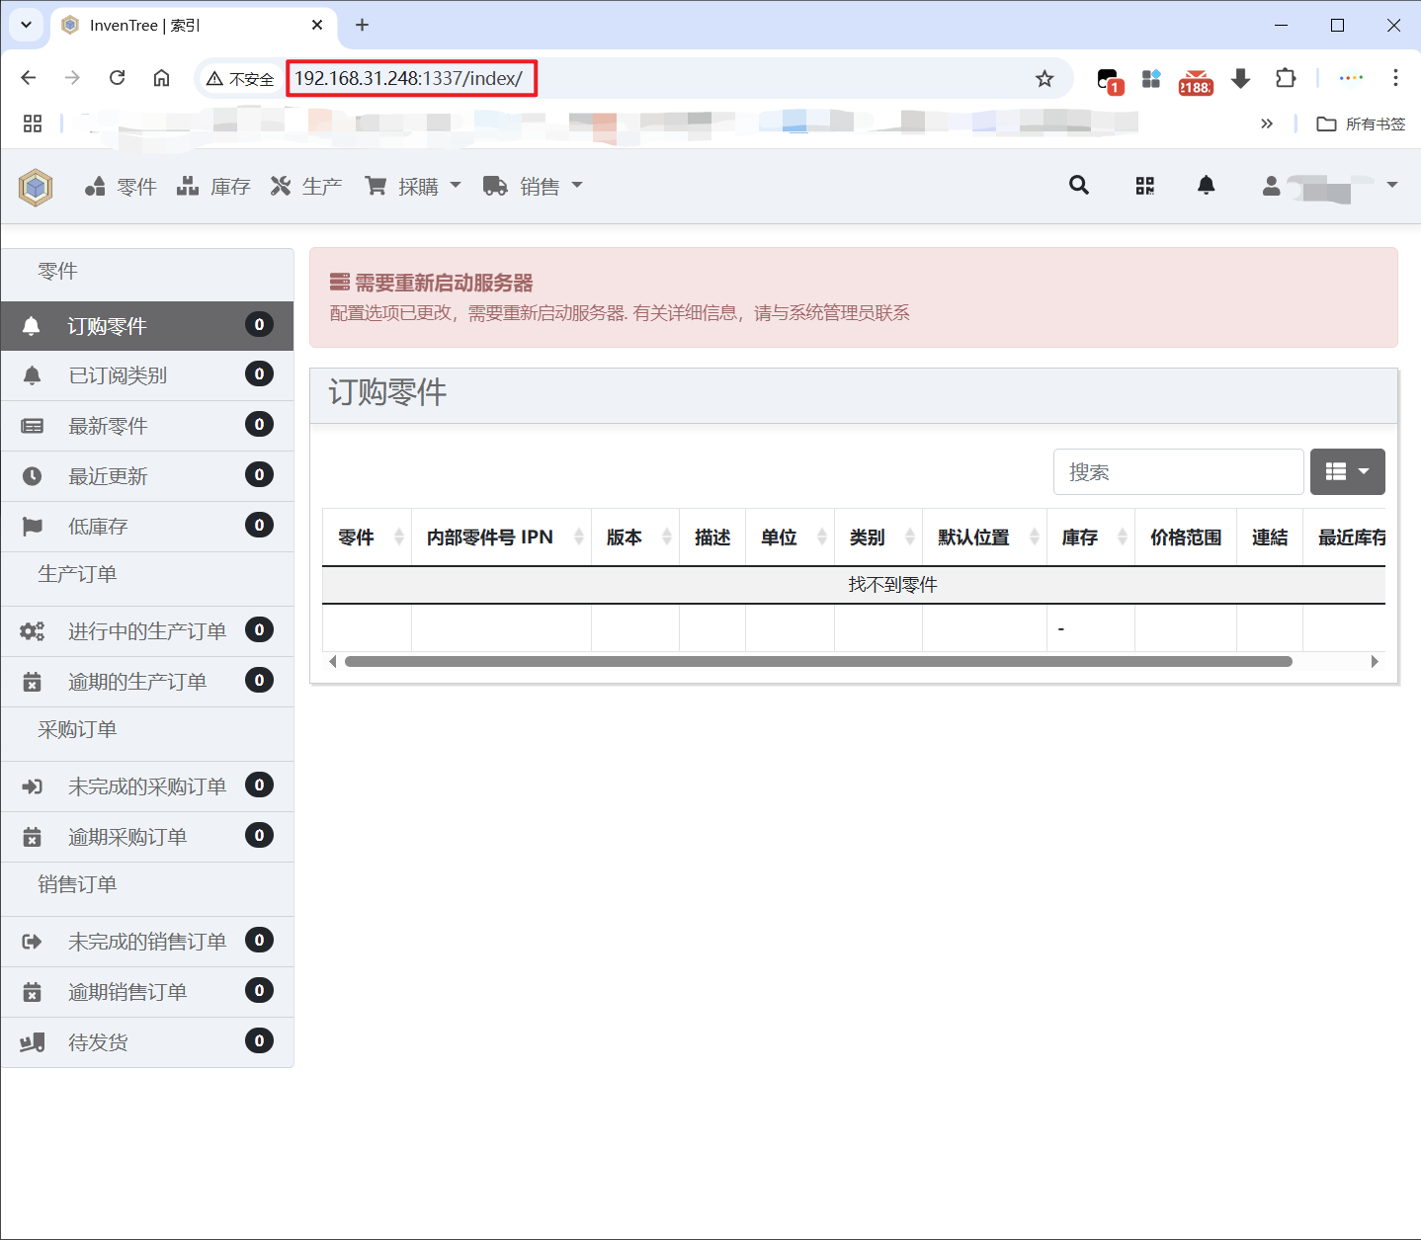Click the 进行中的生产订单 gears icon

[x=32, y=630]
